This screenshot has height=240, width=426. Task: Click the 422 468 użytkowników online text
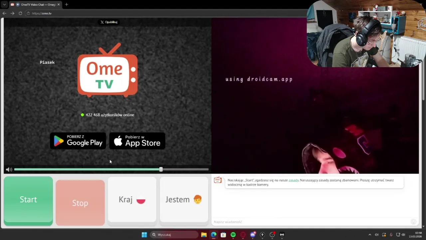[x=110, y=115]
